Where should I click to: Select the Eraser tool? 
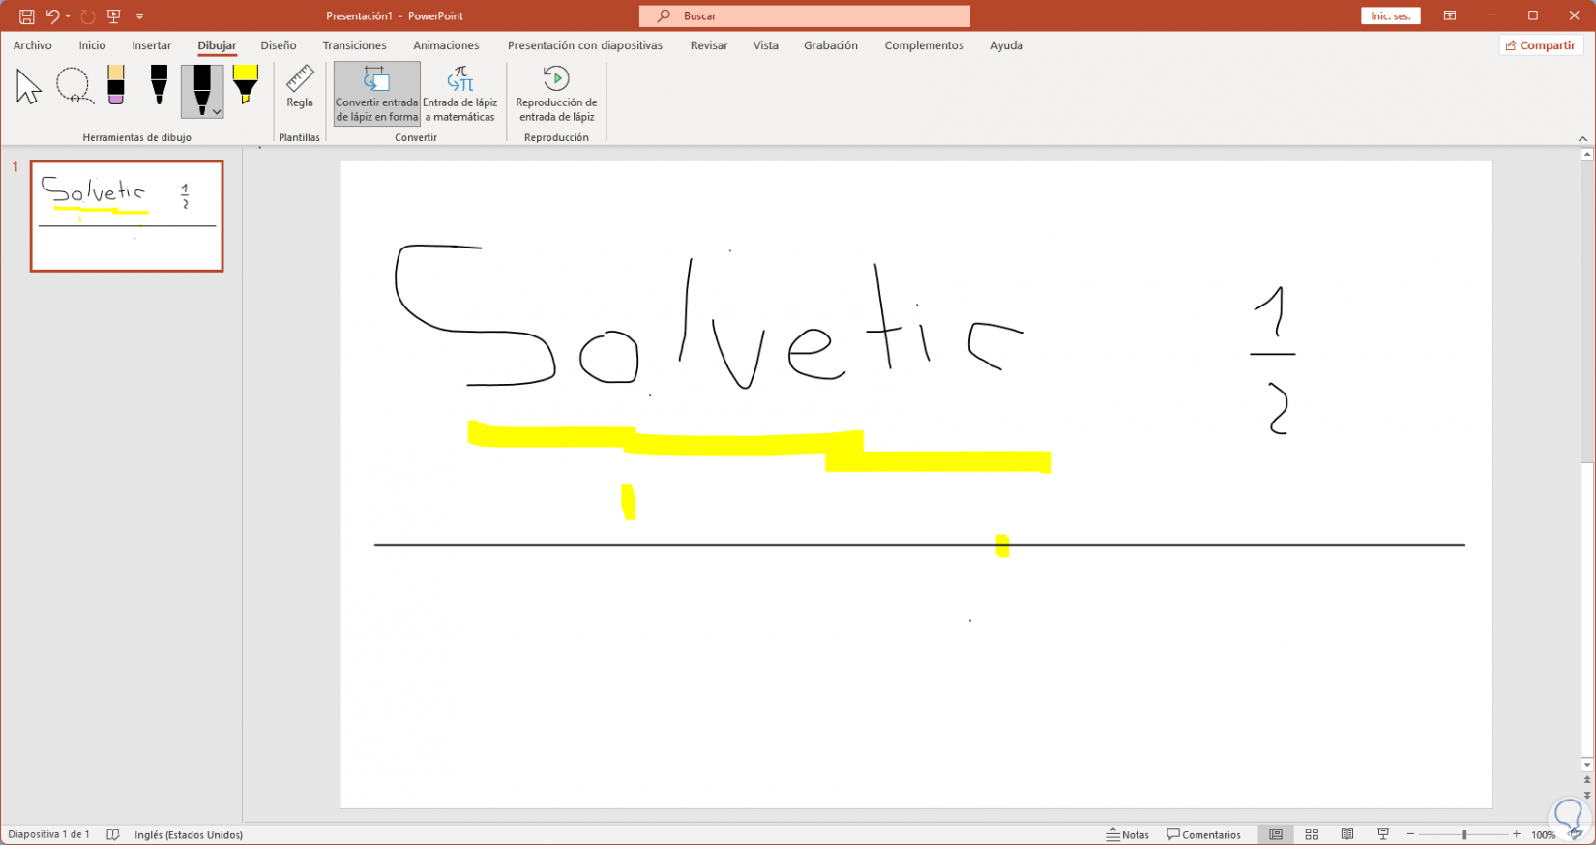pyautogui.click(x=116, y=85)
